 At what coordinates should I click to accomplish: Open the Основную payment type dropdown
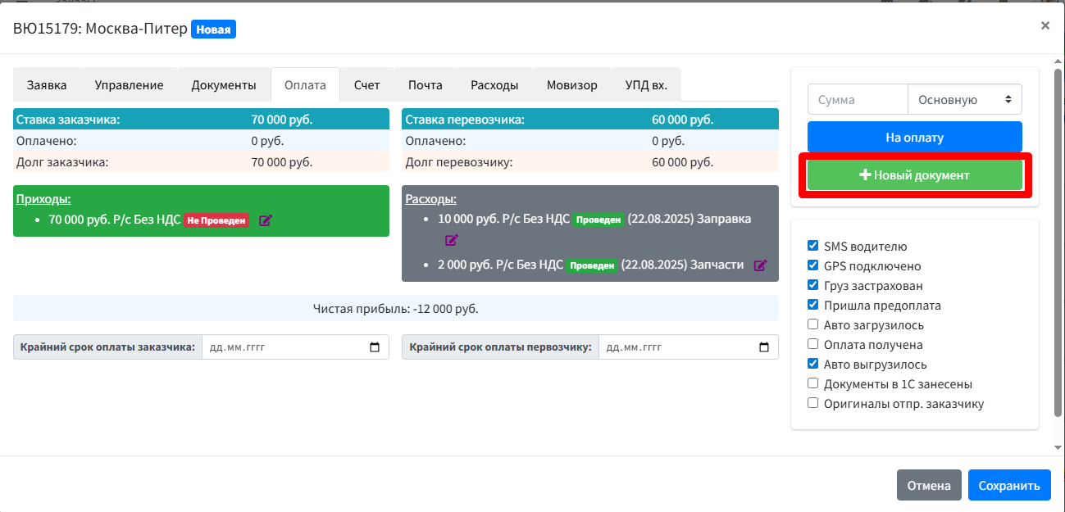(x=964, y=100)
